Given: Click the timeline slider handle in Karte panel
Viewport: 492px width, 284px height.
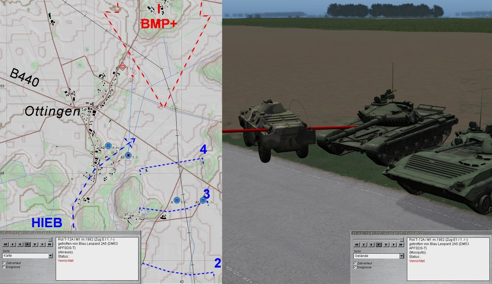Looking at the screenshot, I should [x=50, y=239].
